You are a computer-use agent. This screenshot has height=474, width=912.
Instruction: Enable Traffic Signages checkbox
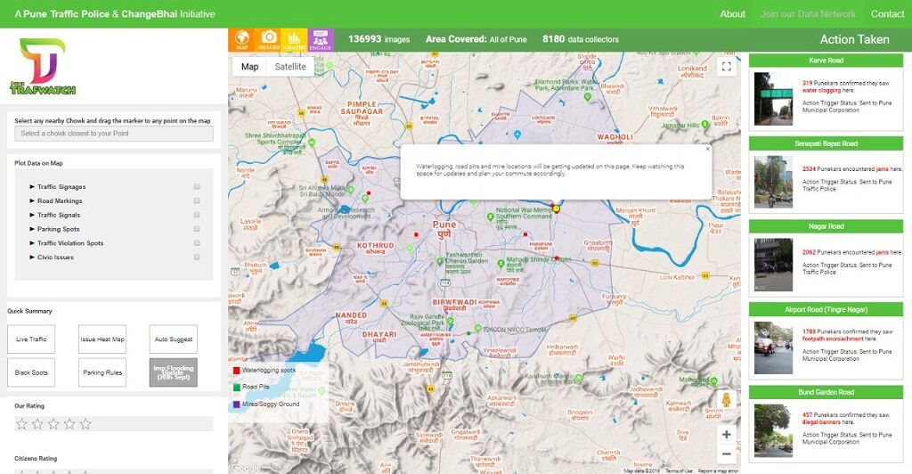click(197, 187)
